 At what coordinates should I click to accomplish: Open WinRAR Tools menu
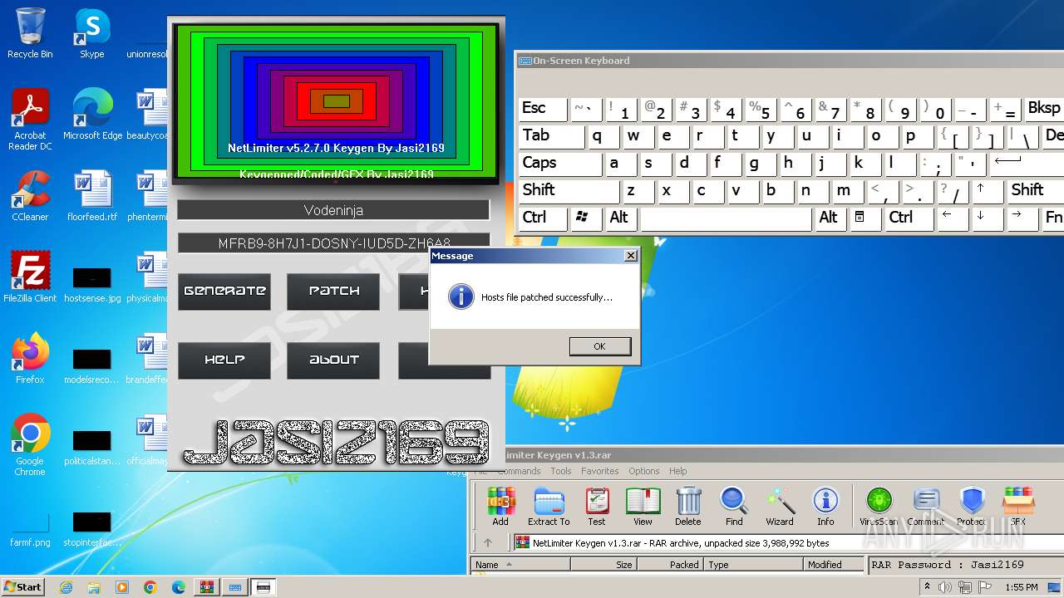[561, 471]
